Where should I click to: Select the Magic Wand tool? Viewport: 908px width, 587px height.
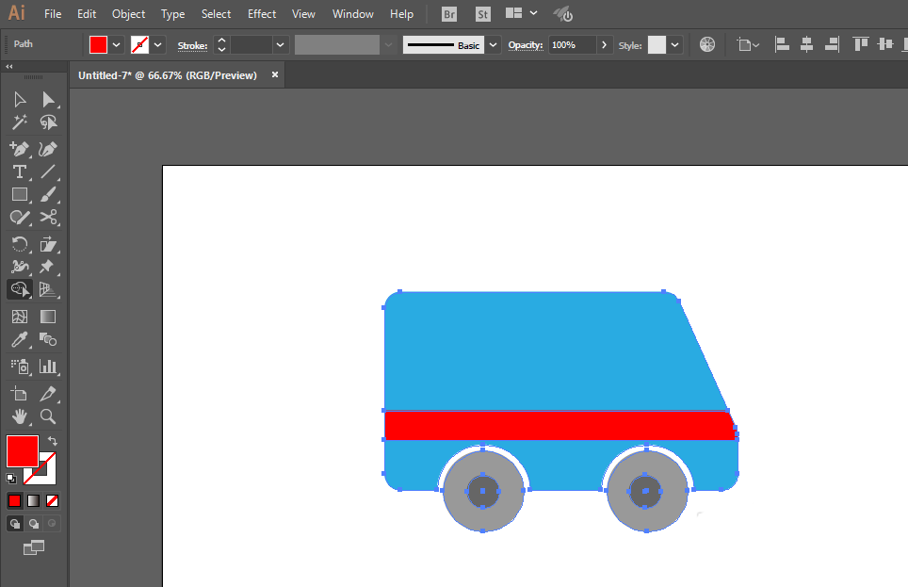(x=19, y=122)
